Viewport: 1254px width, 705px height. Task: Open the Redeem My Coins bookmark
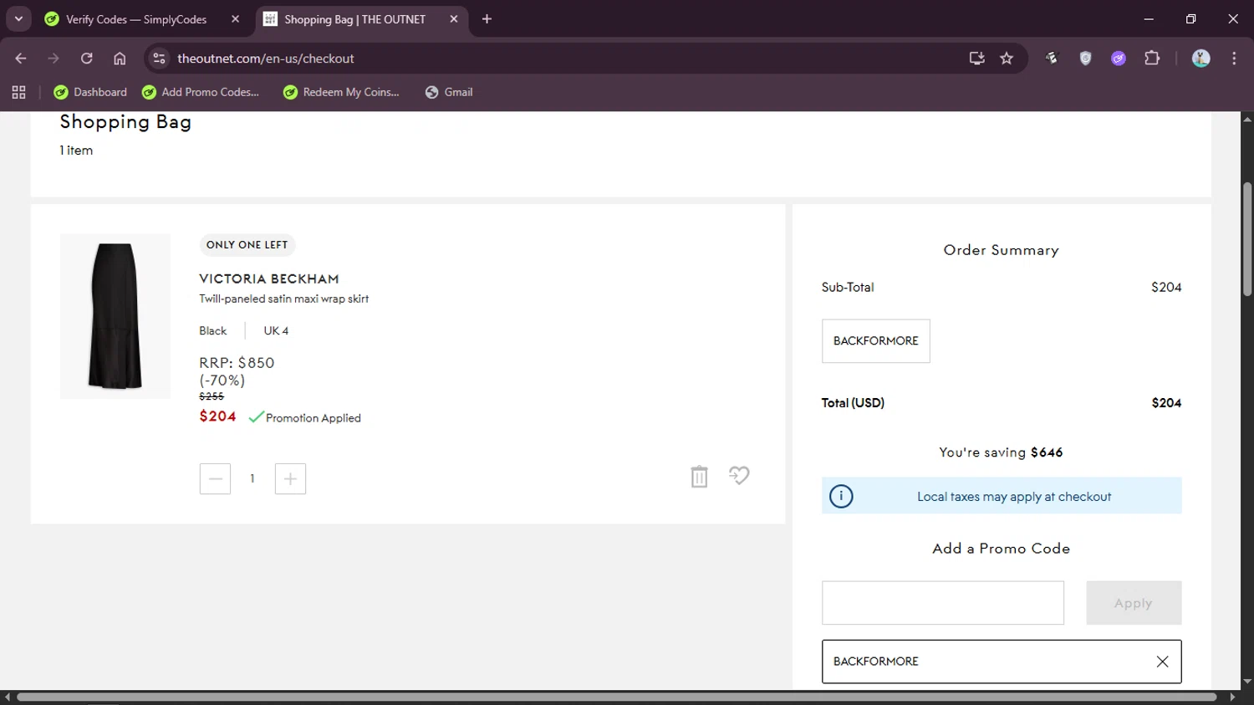click(341, 92)
